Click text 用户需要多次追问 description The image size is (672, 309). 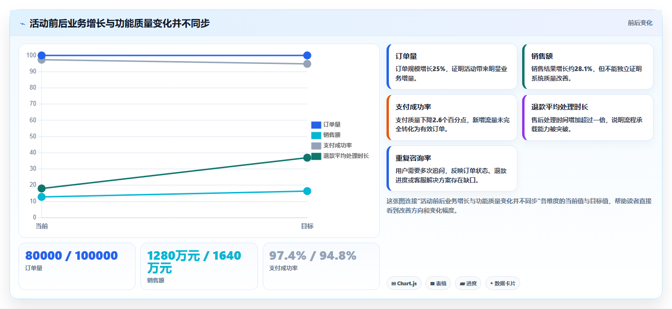pos(451,175)
